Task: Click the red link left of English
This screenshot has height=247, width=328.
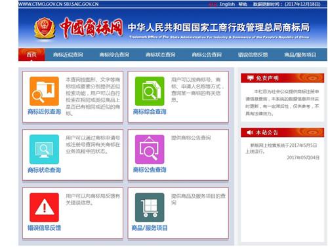Action: pos(213,4)
